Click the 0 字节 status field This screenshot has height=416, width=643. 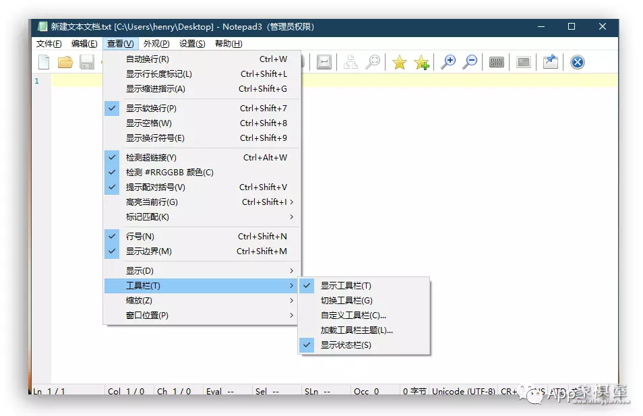pyautogui.click(x=415, y=391)
